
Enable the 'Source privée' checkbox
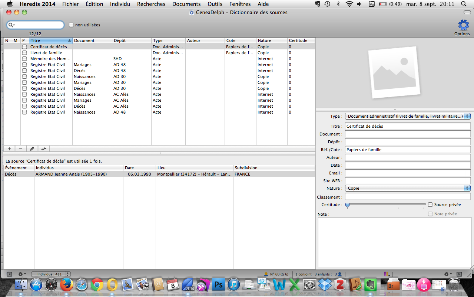(x=430, y=205)
